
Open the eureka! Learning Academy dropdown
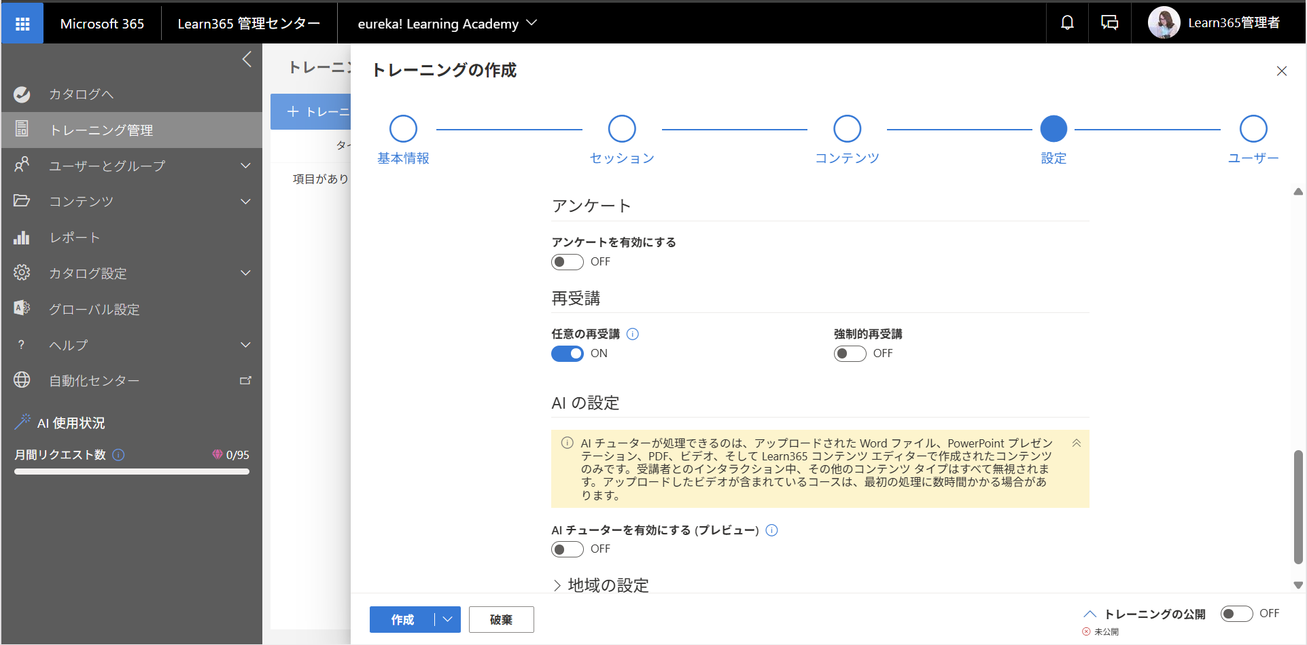coord(447,24)
